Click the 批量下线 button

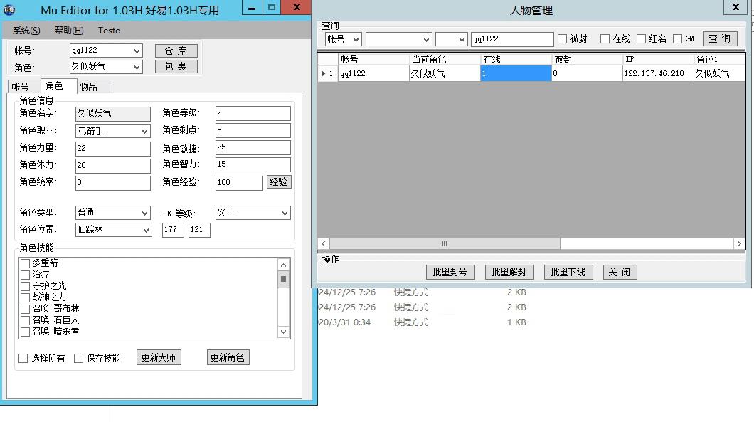tap(568, 273)
